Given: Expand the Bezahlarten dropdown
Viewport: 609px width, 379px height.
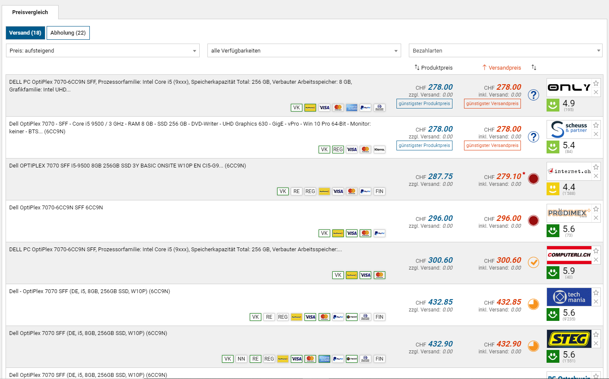Looking at the screenshot, I should [x=505, y=50].
